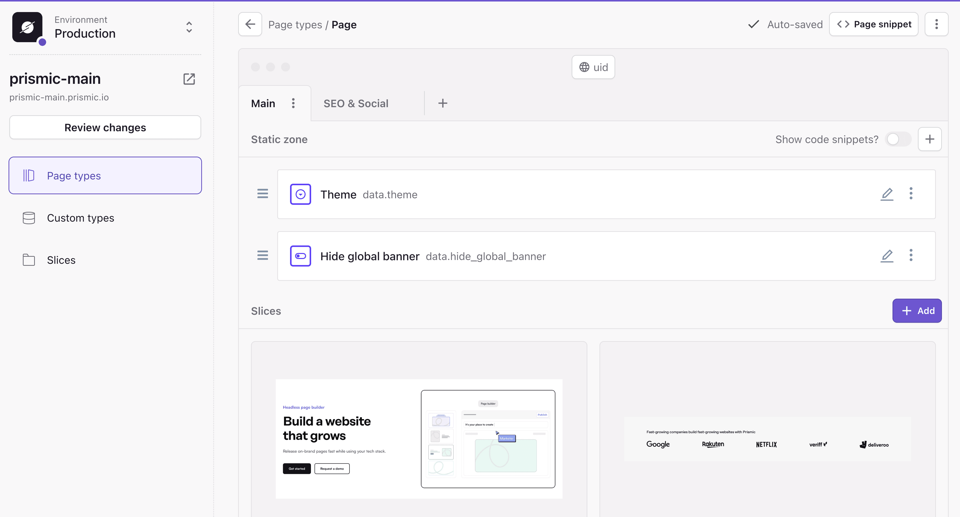Screen dimensions: 960x517
Task: Click Add to insert a slice
Action: coord(917,310)
